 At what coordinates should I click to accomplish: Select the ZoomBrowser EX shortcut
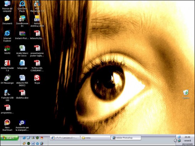coord(22,21)
